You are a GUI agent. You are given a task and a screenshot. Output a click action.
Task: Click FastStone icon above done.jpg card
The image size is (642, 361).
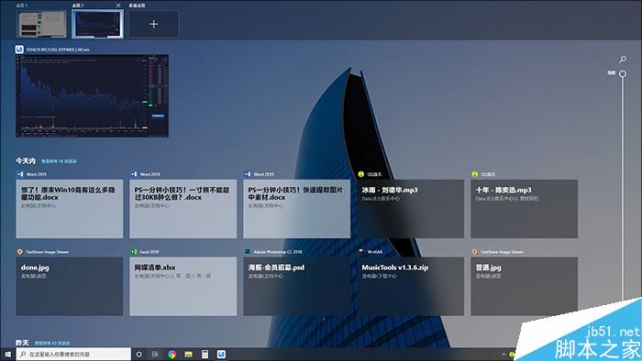coord(19,252)
